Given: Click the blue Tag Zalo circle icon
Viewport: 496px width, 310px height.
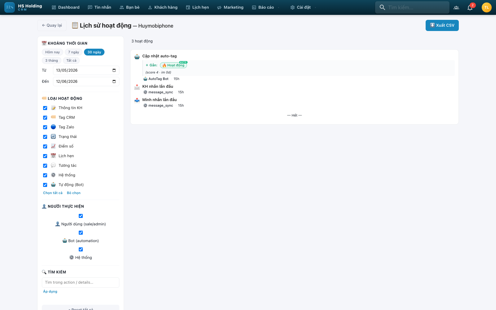Looking at the screenshot, I should coord(53,127).
